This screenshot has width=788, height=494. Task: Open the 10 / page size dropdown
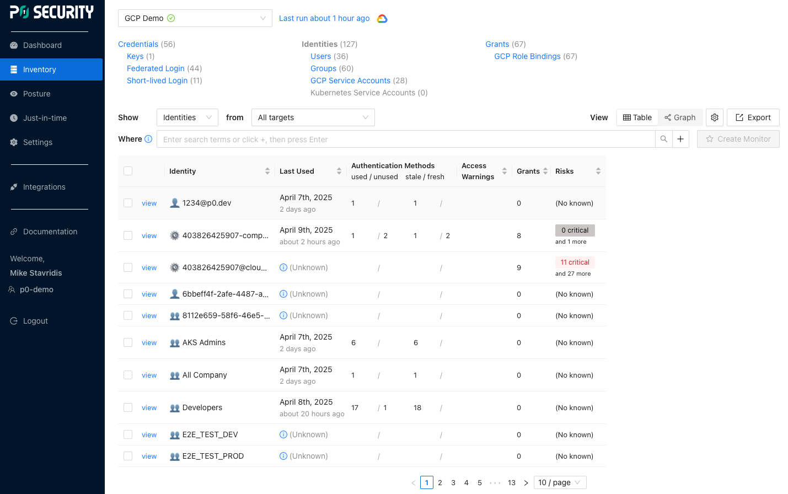tap(560, 482)
